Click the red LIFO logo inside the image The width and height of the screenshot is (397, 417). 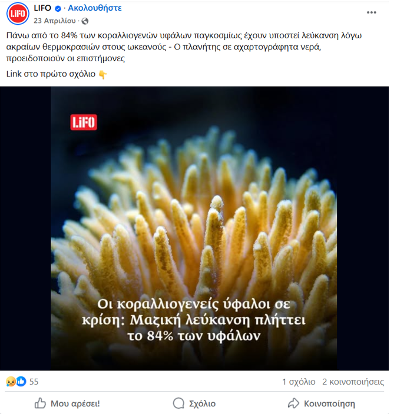coord(84,123)
